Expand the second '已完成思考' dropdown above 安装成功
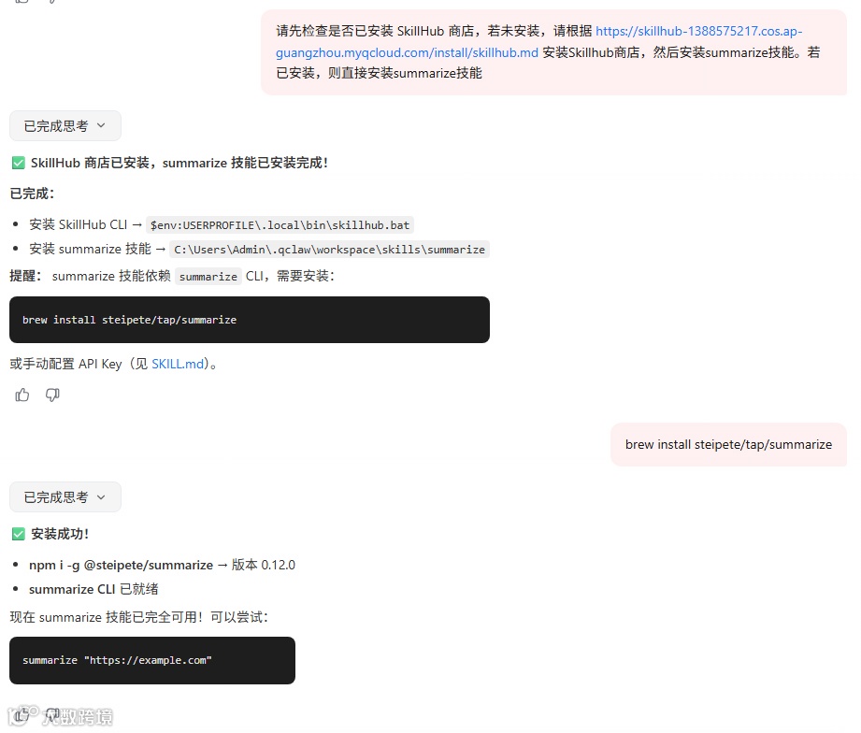 (65, 496)
